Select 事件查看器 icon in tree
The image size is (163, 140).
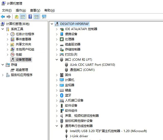[x=12, y=39]
